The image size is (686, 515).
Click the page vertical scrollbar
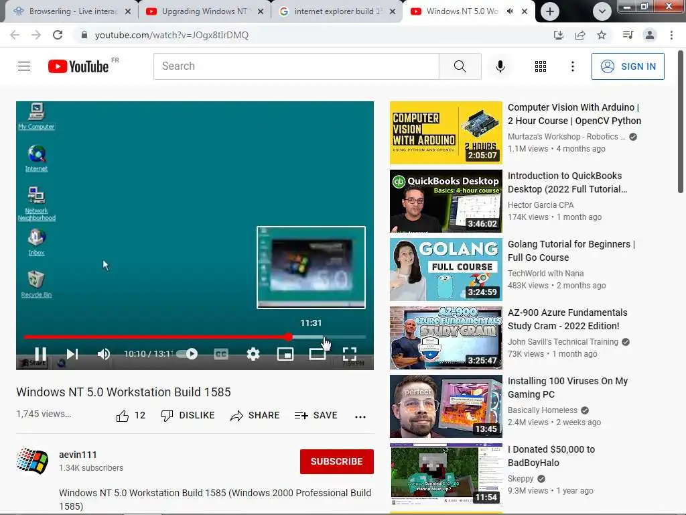681,122
